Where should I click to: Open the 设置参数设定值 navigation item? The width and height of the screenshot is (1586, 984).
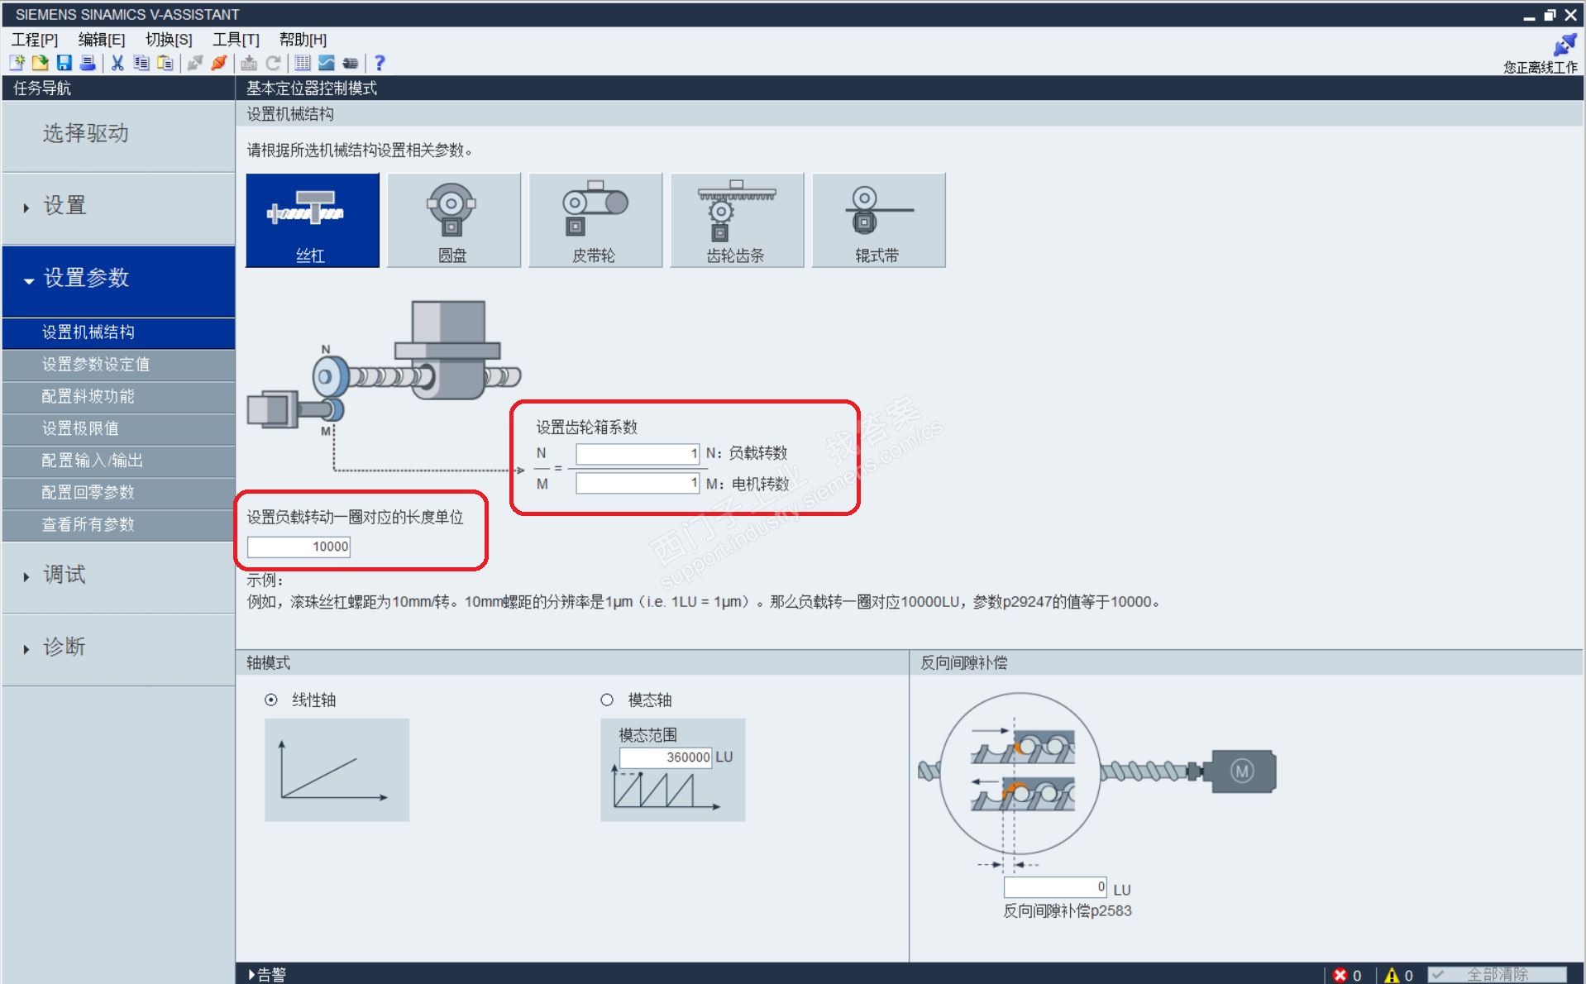click(118, 365)
